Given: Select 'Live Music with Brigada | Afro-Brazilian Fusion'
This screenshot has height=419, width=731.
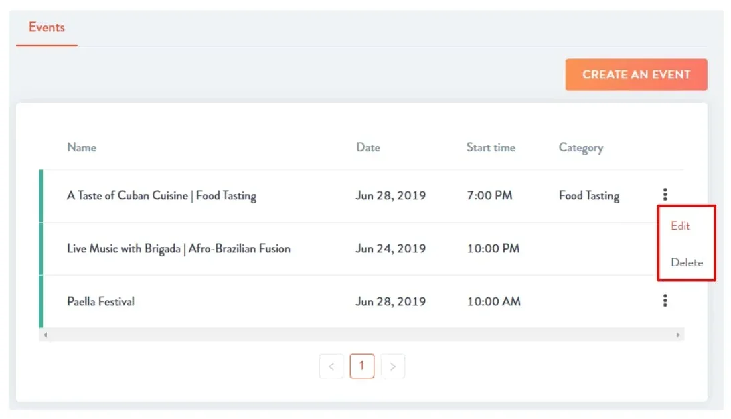Looking at the screenshot, I should click(x=179, y=249).
